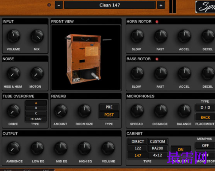This screenshot has height=171, width=215.
Task: Go to next preset with plus button
Action: click(161, 5)
